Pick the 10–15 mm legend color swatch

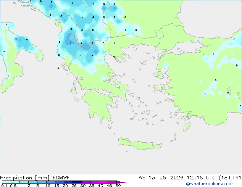[x=50, y=182]
